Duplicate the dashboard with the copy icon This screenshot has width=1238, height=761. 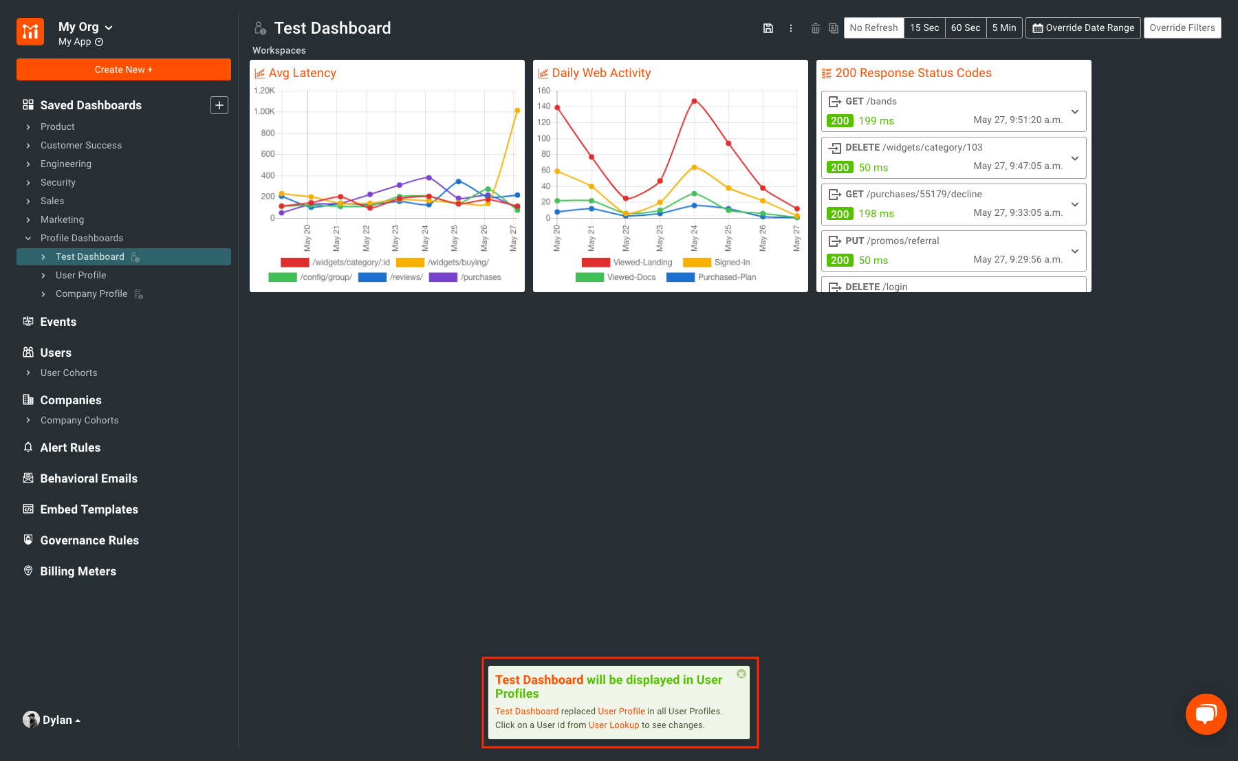tap(833, 28)
